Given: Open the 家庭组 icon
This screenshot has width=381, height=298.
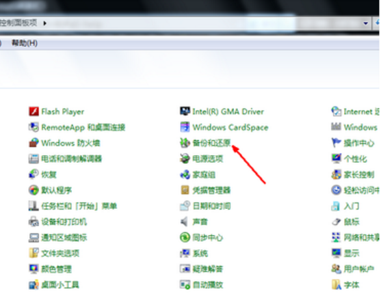Looking at the screenshot, I should (185, 174).
